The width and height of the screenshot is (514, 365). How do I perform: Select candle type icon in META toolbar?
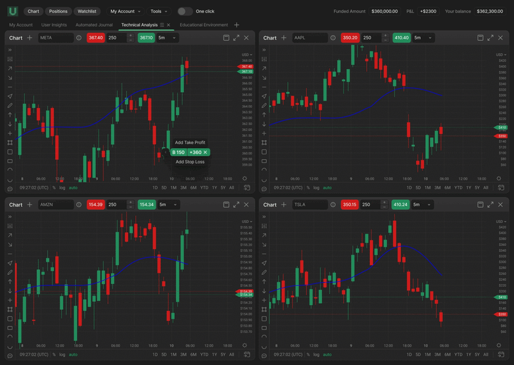coord(10,59)
